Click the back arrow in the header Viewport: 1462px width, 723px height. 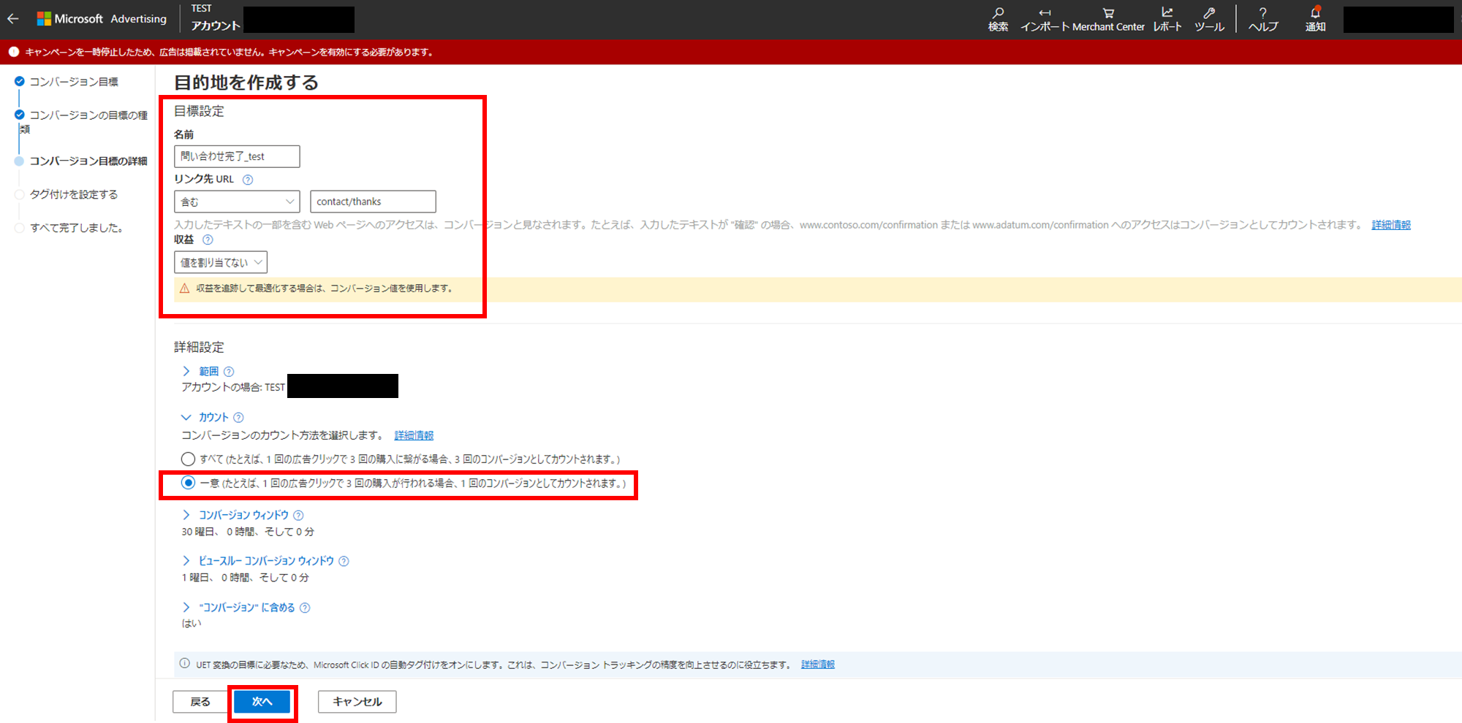pos(13,19)
